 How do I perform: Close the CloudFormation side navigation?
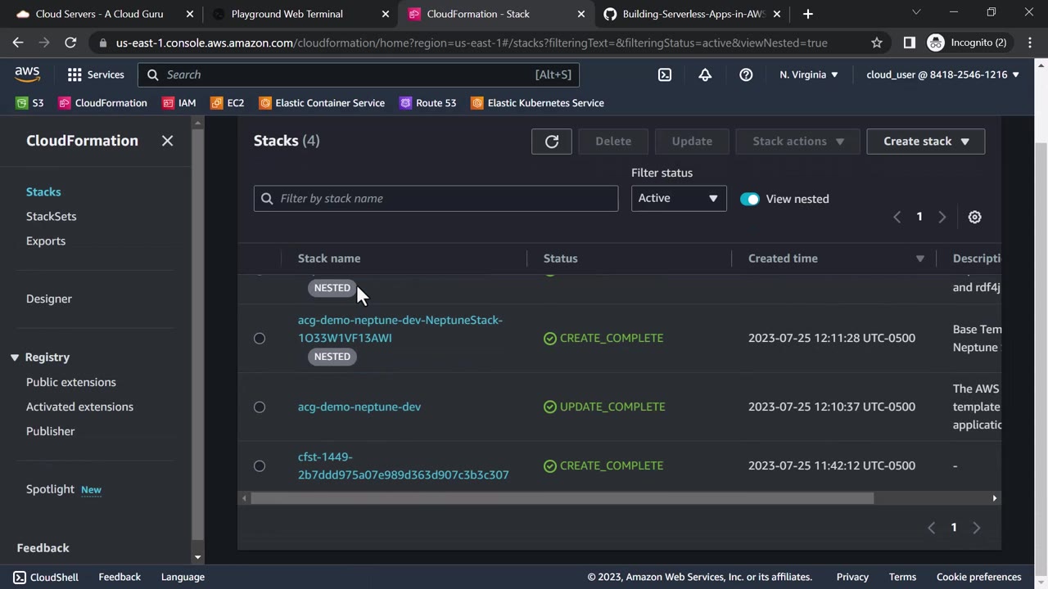point(167,141)
